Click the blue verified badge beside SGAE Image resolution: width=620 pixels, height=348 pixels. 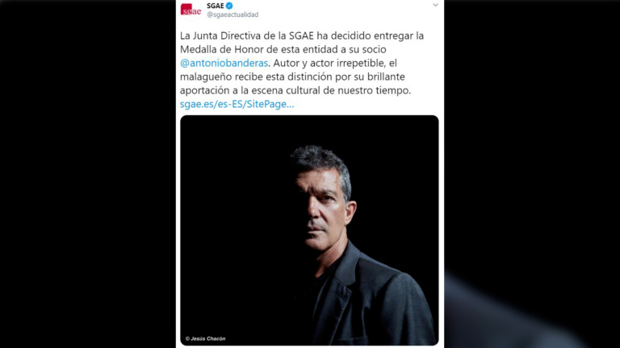229,6
